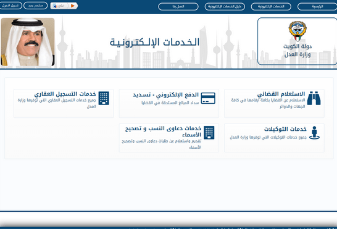Click the binoculars icon for judicial inquiry
The height and width of the screenshot is (229, 337).
[x=314, y=98]
